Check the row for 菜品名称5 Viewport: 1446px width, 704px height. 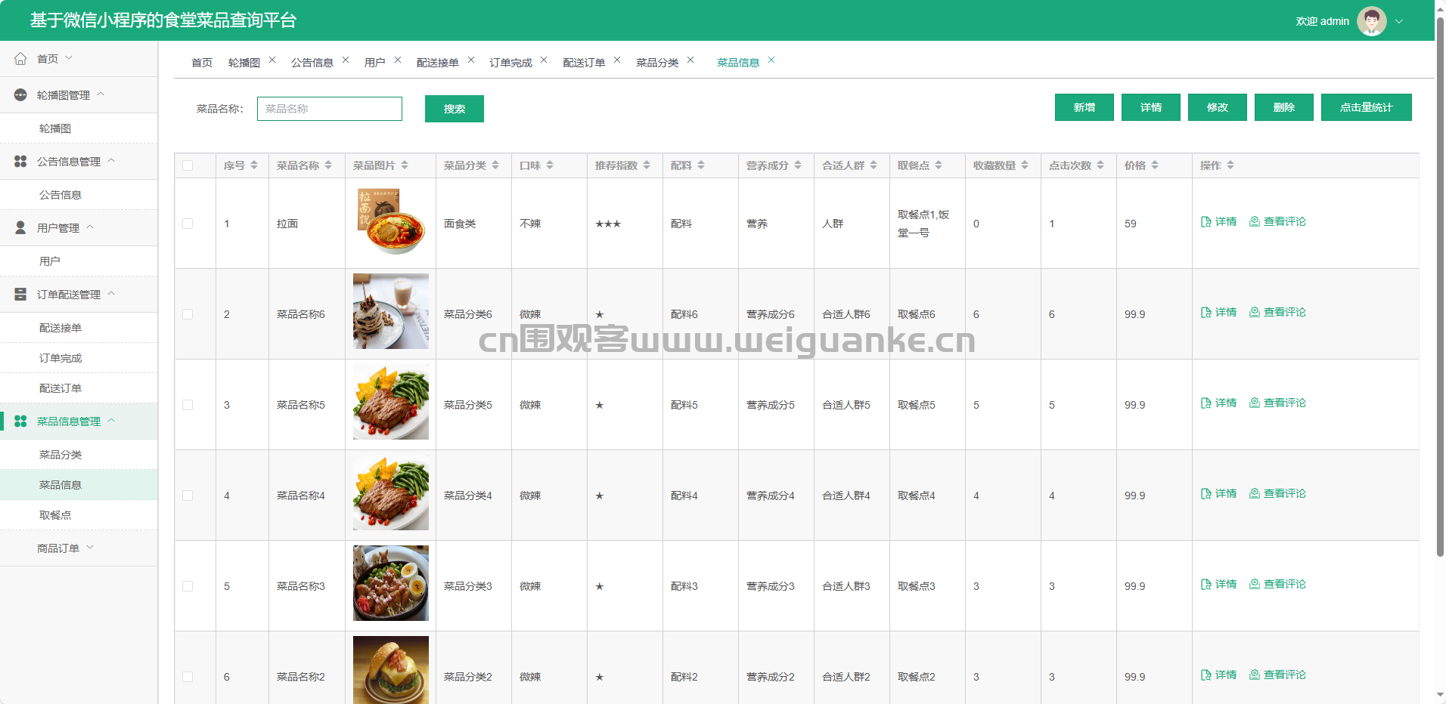pyautogui.click(x=188, y=405)
